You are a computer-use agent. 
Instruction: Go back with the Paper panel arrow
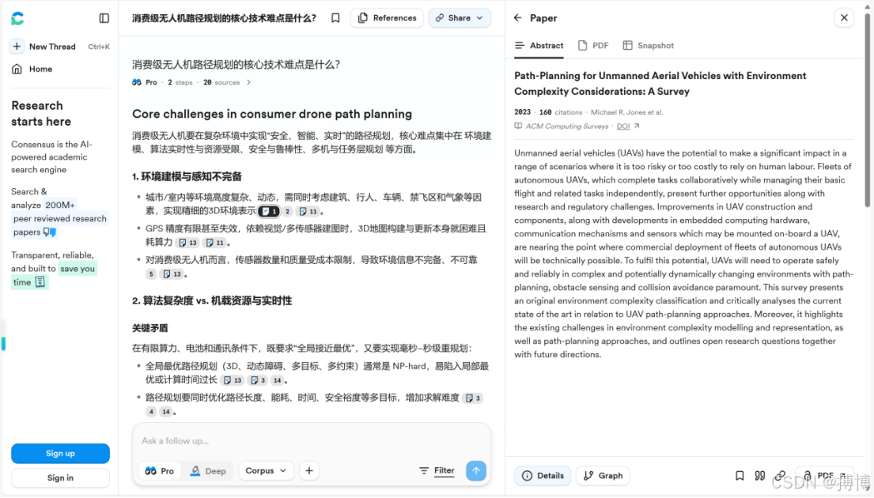(x=518, y=18)
